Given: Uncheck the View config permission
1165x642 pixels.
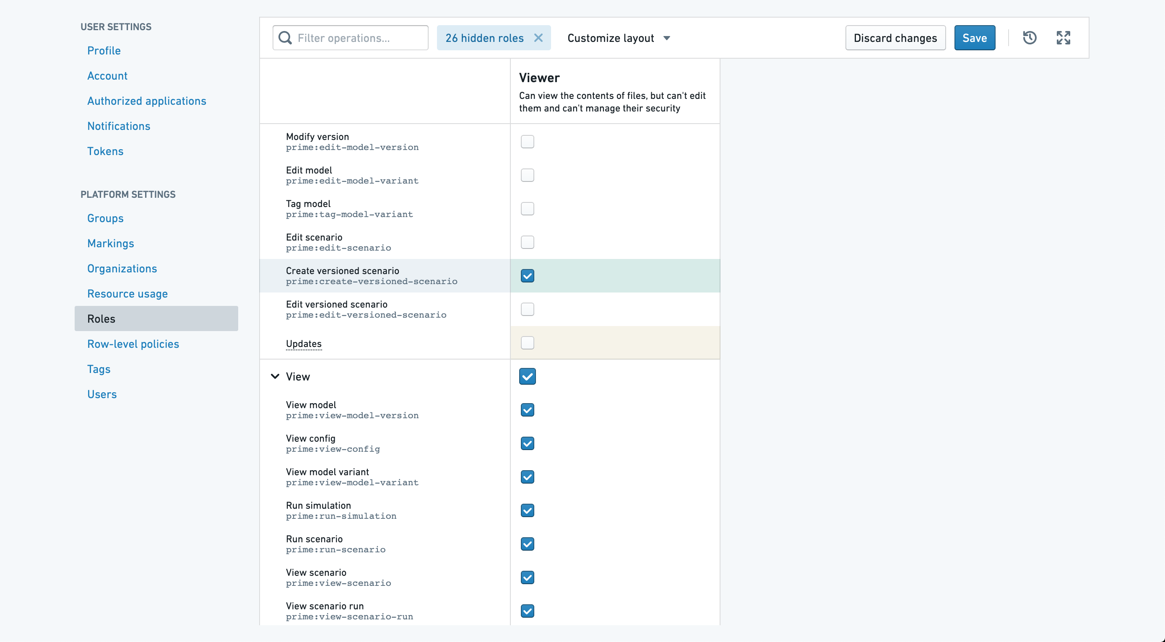Looking at the screenshot, I should [x=527, y=443].
